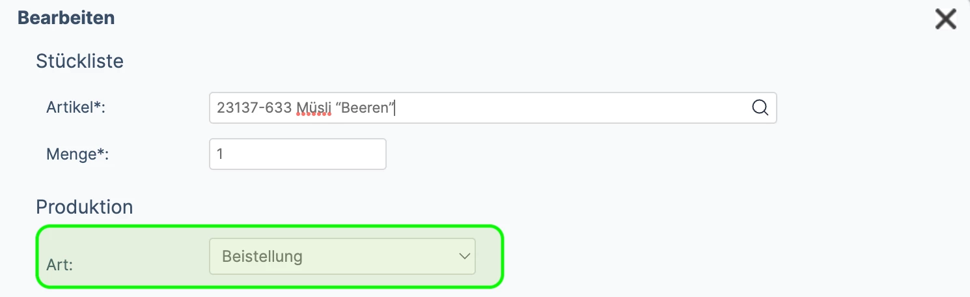
Task: Click the underlined word Müsli in Artikel
Action: [x=313, y=107]
